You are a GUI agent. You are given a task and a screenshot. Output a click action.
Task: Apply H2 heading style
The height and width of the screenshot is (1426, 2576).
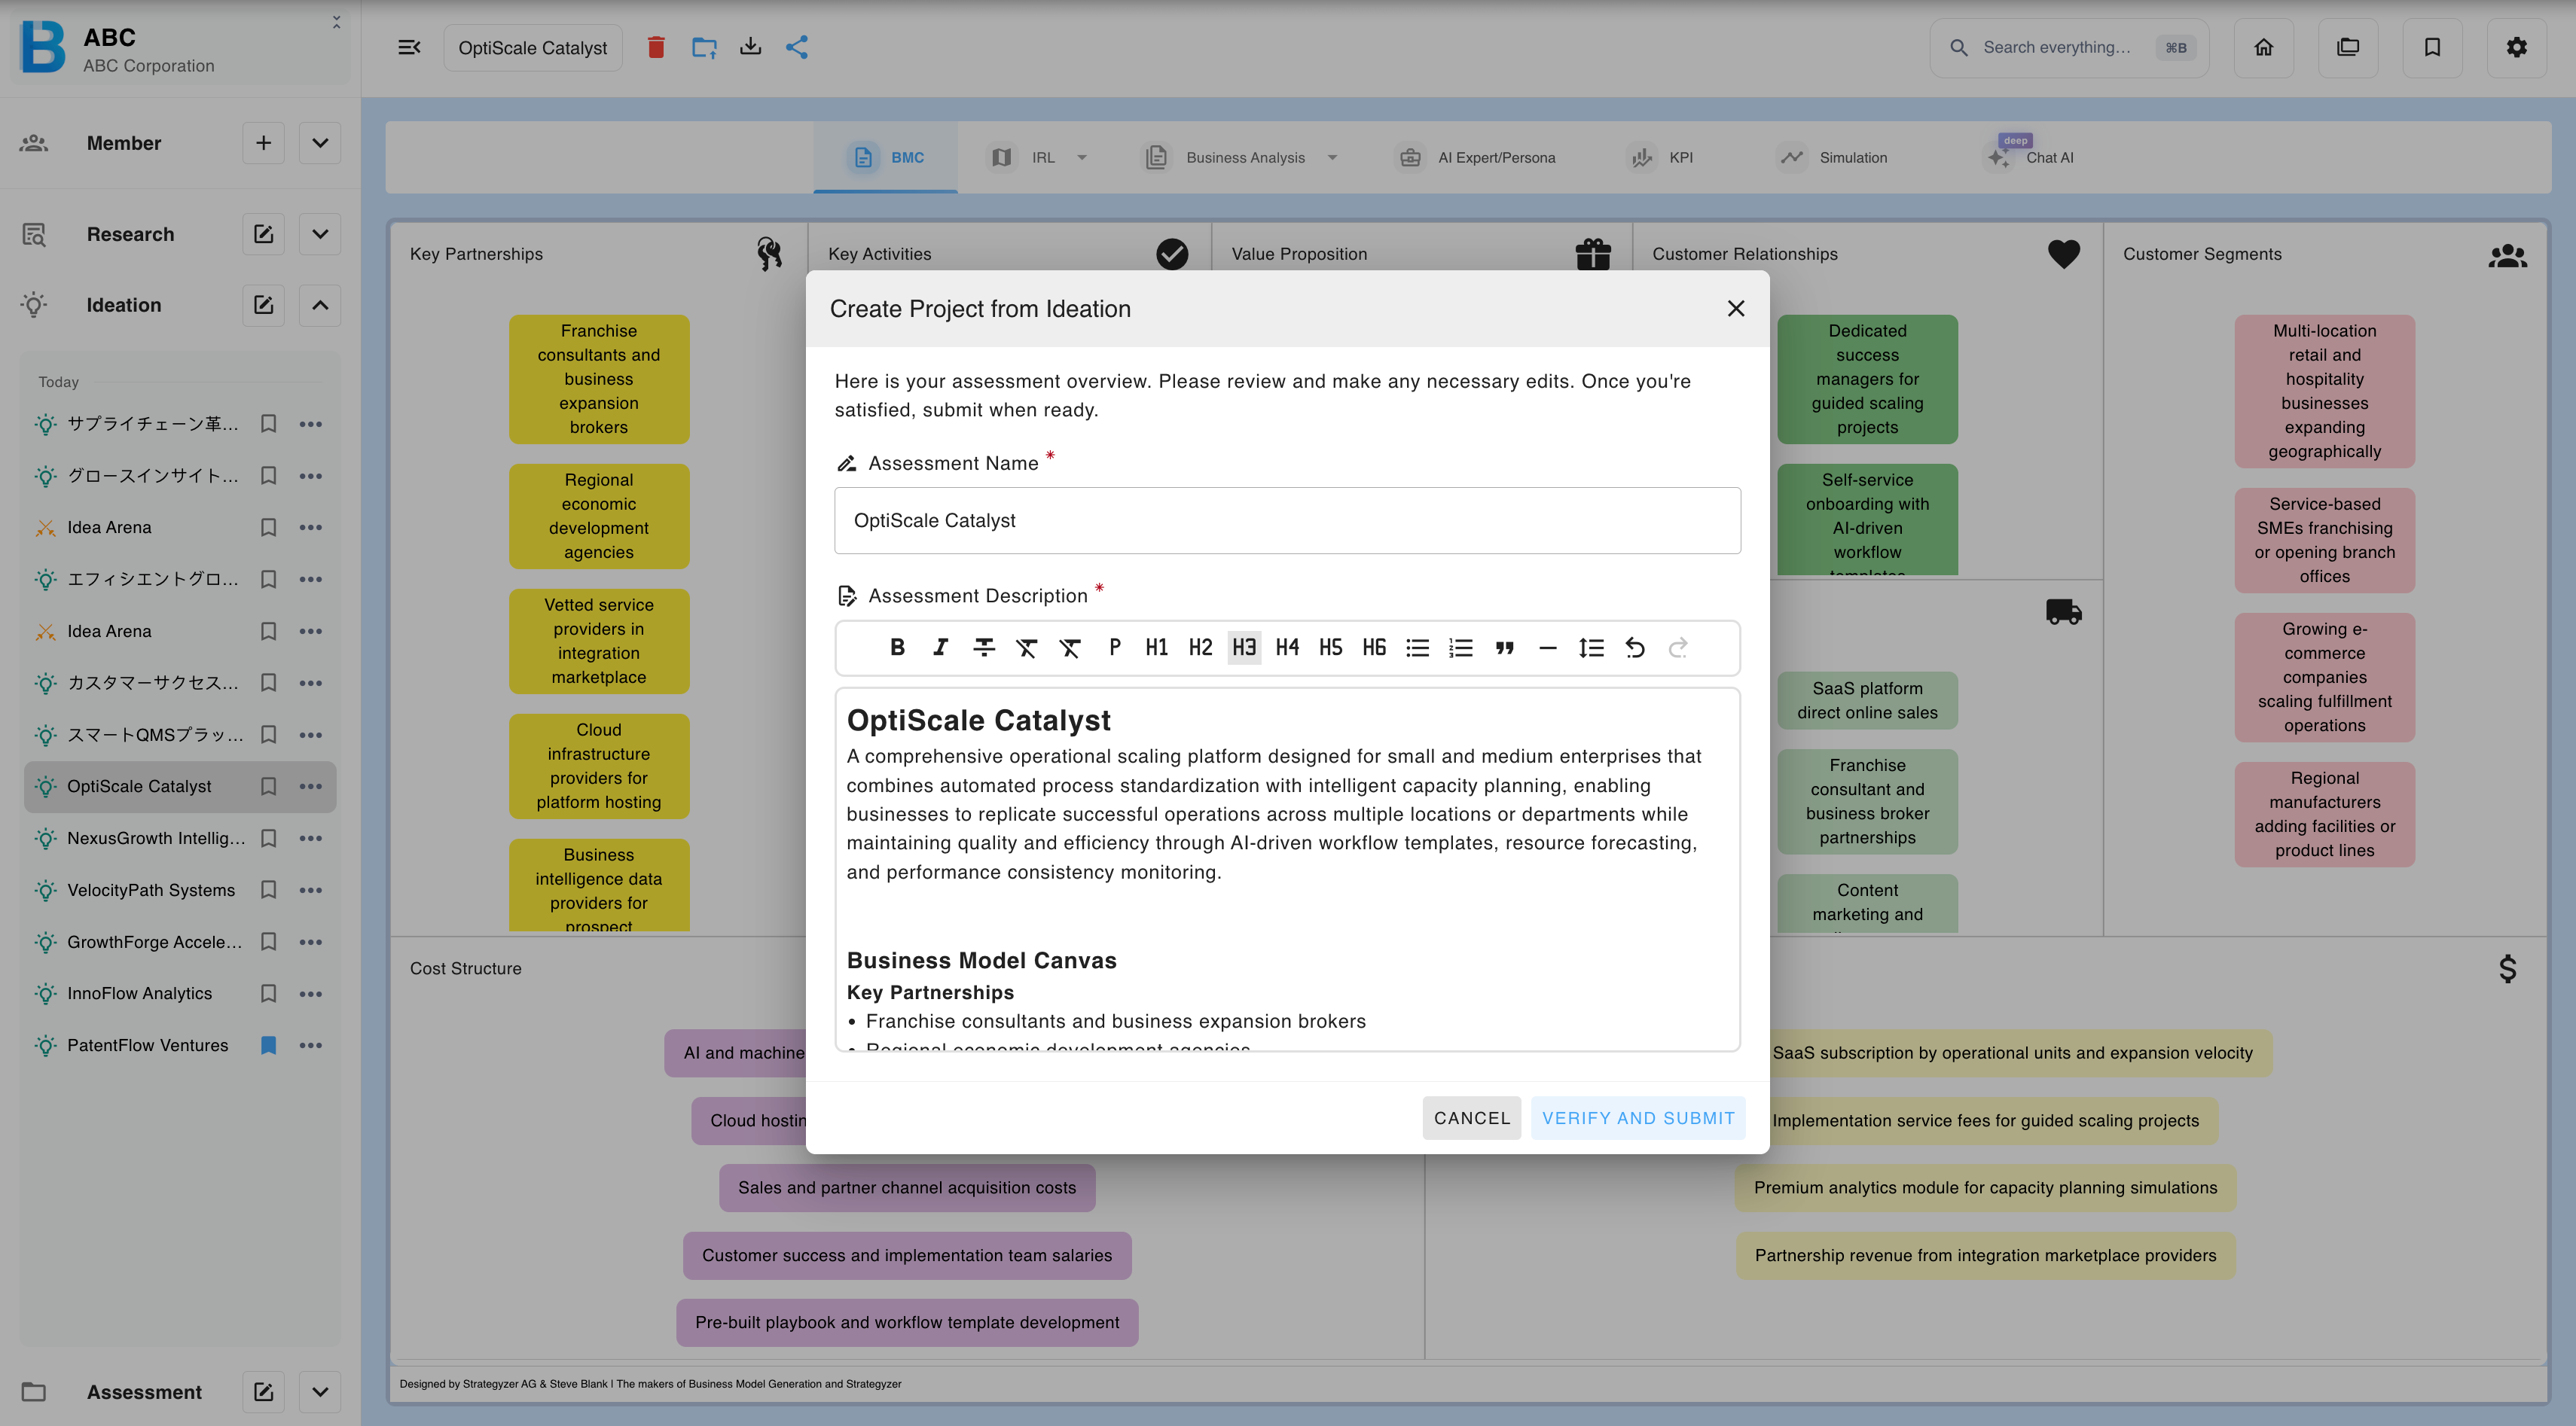[1200, 647]
